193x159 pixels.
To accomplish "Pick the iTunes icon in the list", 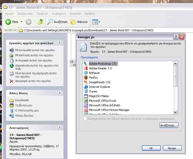I will 86,91.
